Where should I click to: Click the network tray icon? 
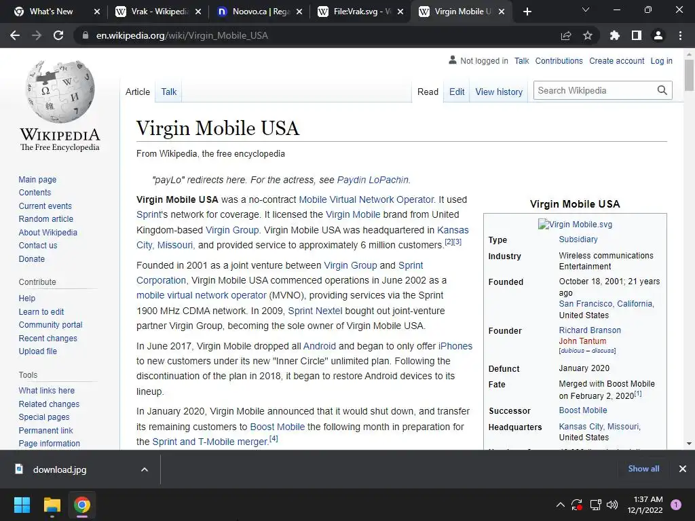(595, 505)
